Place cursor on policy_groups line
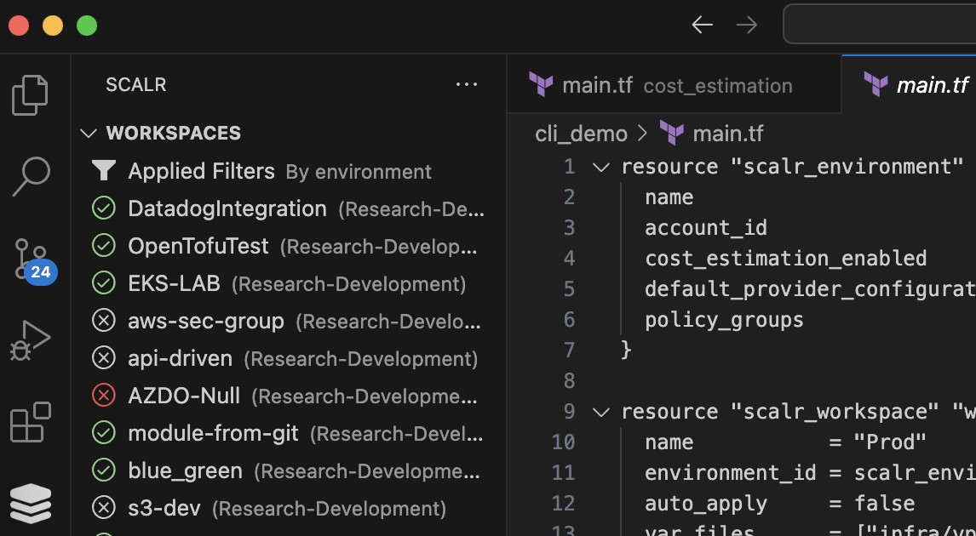This screenshot has width=976, height=536. (x=724, y=320)
